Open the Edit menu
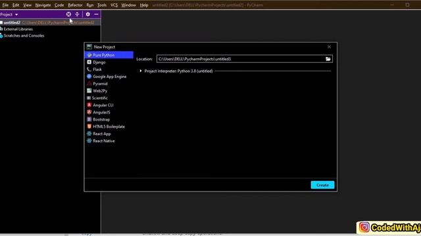The height and width of the screenshot is (236, 421). 16,5
